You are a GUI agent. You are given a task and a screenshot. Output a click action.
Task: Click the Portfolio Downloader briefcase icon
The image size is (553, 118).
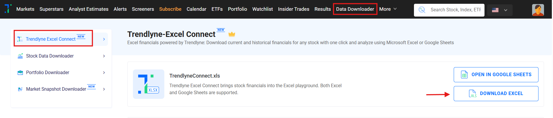point(20,72)
